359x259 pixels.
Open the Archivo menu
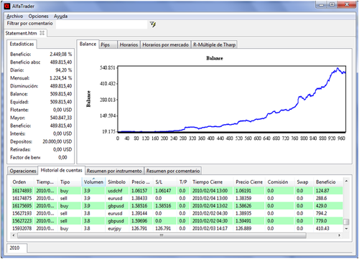pos(14,17)
